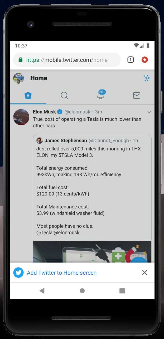Tap the green padlock site info

[x=20, y=60]
